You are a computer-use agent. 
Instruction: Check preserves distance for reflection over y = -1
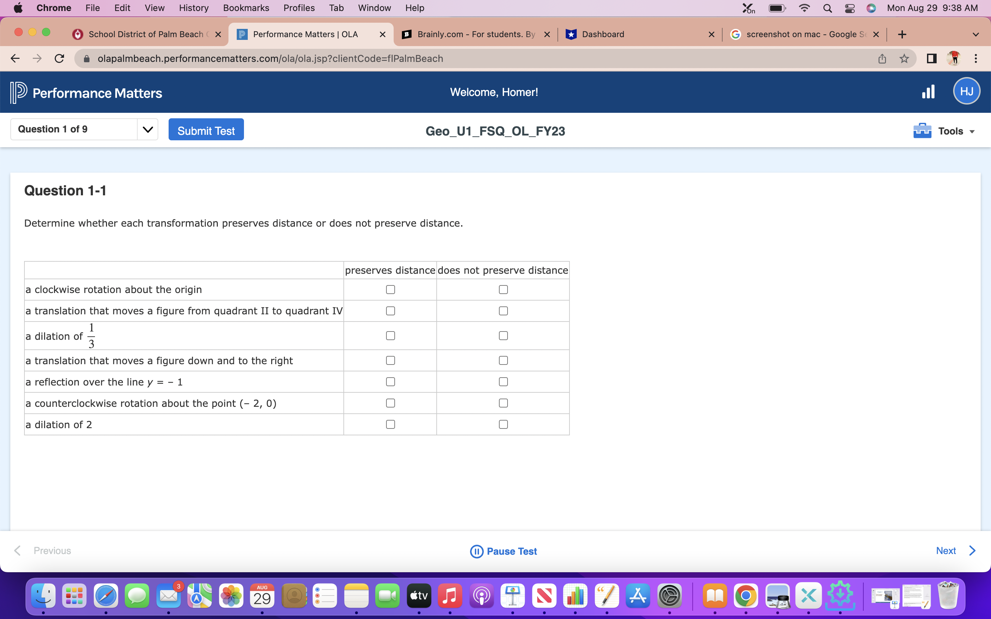390,382
